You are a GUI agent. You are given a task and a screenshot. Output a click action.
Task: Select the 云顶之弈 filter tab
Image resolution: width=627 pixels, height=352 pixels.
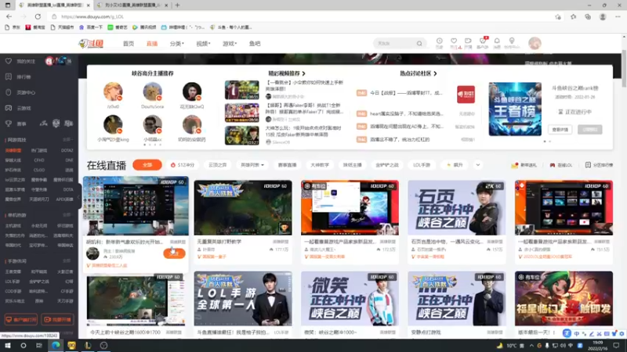click(x=218, y=165)
